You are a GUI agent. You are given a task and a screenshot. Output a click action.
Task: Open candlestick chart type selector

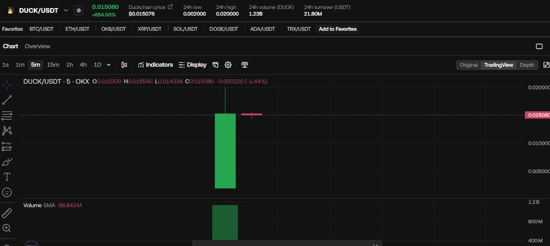(124, 65)
